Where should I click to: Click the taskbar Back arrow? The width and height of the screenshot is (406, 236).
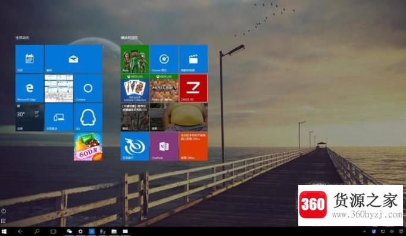click(x=20, y=232)
